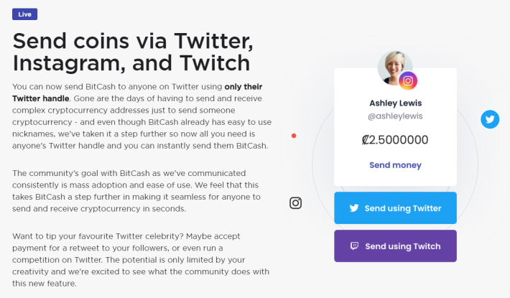Click the bird icon in the Twitter button

[353, 208]
